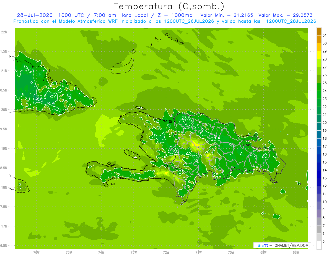
Task: Click the "69W" longitude axis label
Action: coord(263,252)
